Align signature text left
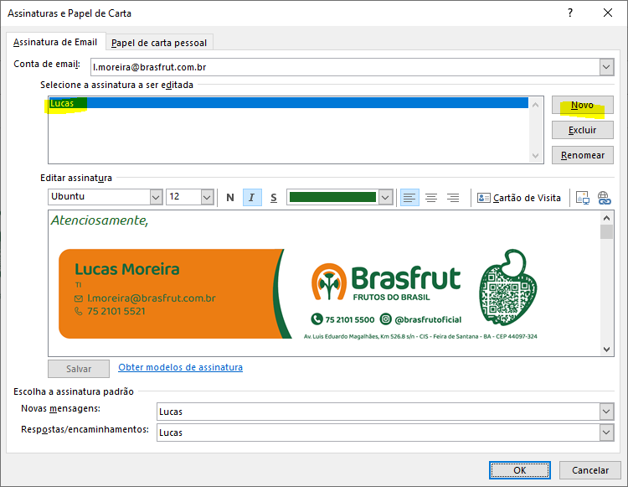The height and width of the screenshot is (487, 628). point(409,198)
